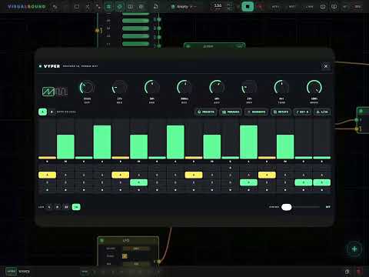
Task: Open the Phrases menu
Action: 231,112
